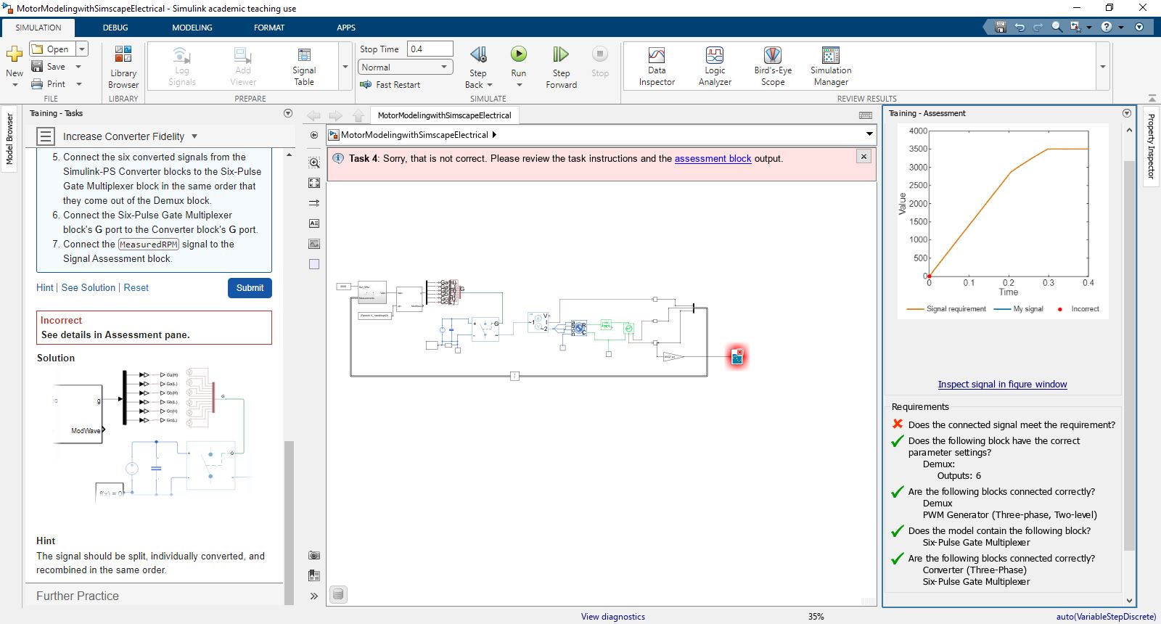Click the camera screenshot icon in the palette
Viewport: 1161px width, 624px height.
(x=314, y=555)
